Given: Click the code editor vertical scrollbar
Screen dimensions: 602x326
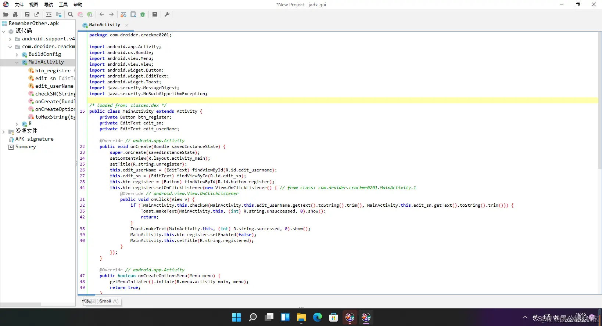Looking at the screenshot, I should pos(600,100).
